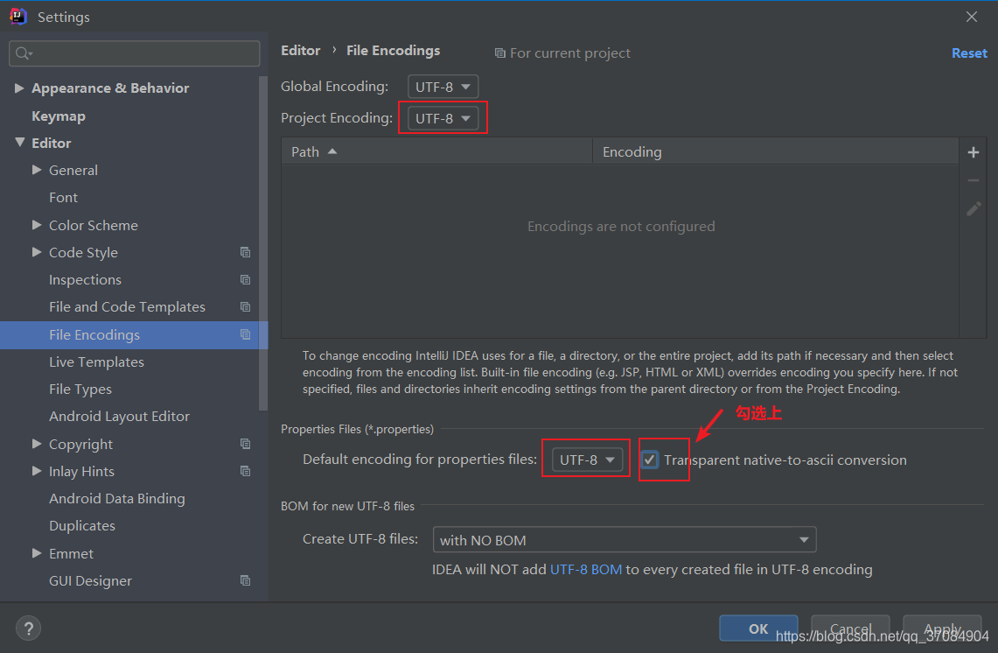Expand Appearance & Behavior section

[19, 88]
